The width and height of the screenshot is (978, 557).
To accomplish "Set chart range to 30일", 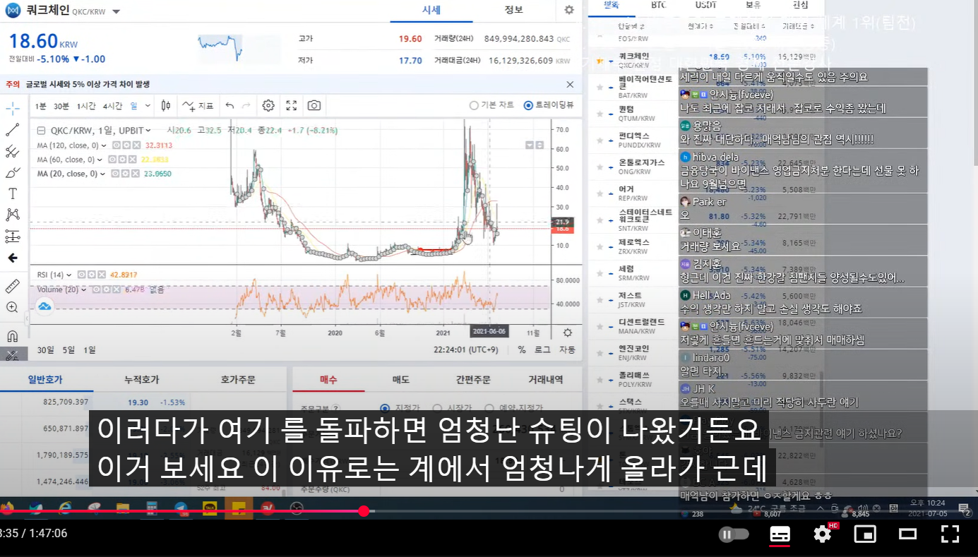I will click(x=45, y=349).
